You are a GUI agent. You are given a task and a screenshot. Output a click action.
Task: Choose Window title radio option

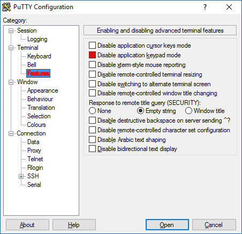[188, 111]
